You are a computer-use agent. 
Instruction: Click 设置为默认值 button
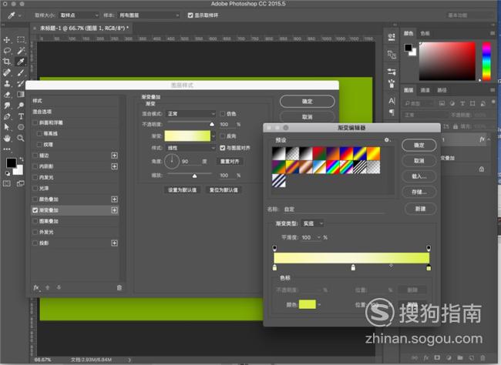[183, 190]
